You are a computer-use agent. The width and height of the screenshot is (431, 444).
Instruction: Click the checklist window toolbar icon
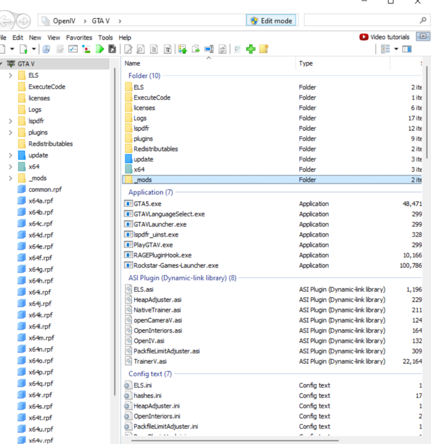point(73,49)
